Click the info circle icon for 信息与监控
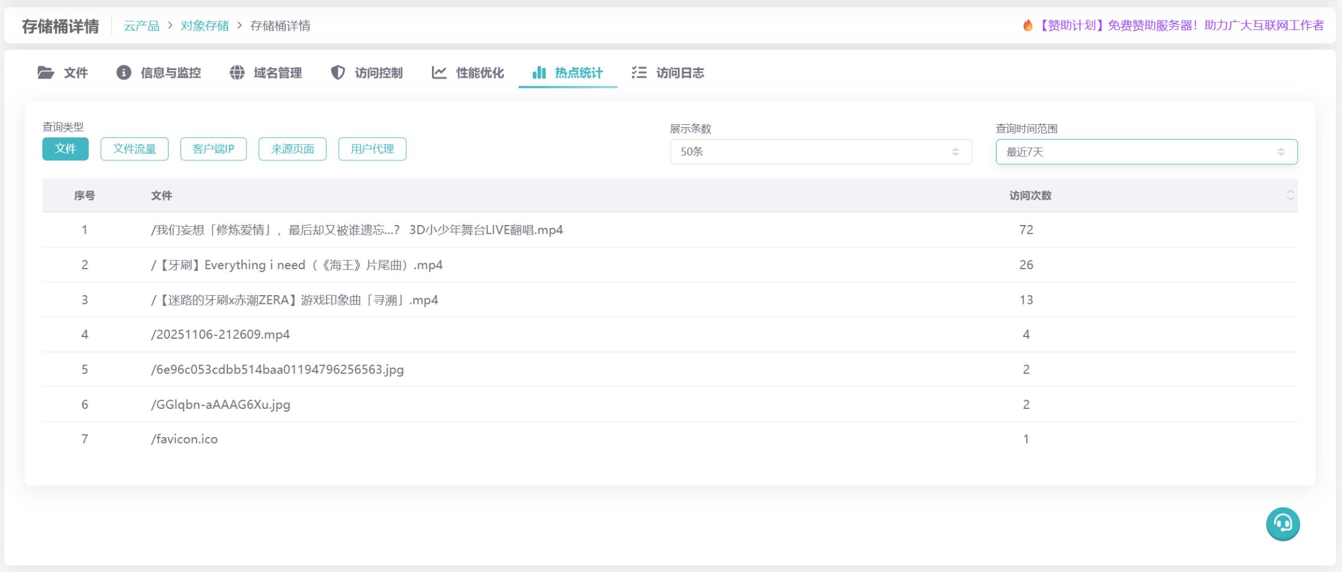This screenshot has width=1342, height=572. click(124, 72)
